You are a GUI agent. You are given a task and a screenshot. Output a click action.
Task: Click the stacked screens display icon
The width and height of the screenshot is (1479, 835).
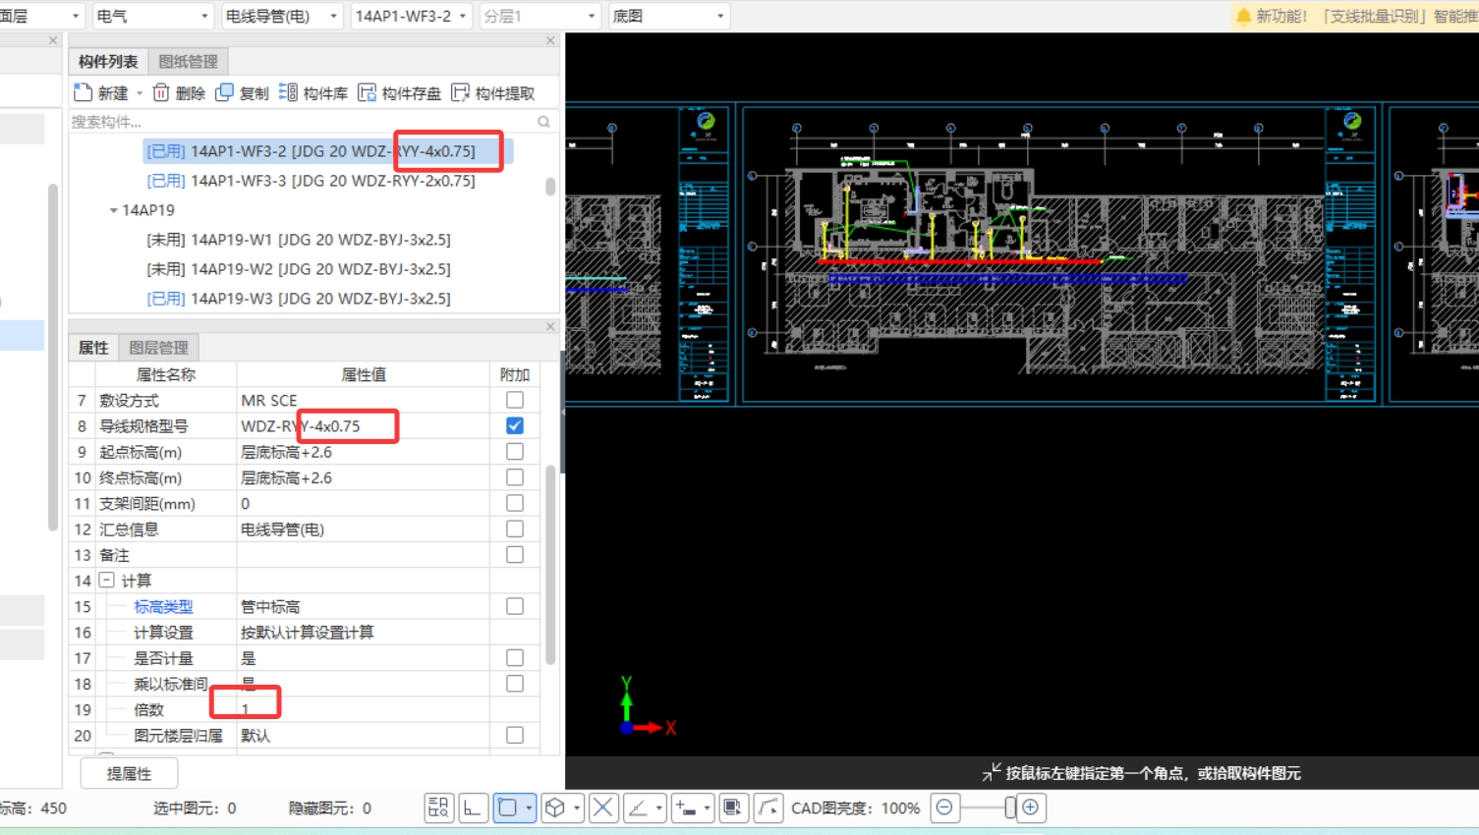click(732, 807)
